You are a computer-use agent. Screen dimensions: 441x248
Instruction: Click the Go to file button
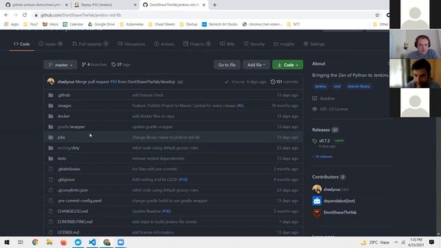click(227, 65)
